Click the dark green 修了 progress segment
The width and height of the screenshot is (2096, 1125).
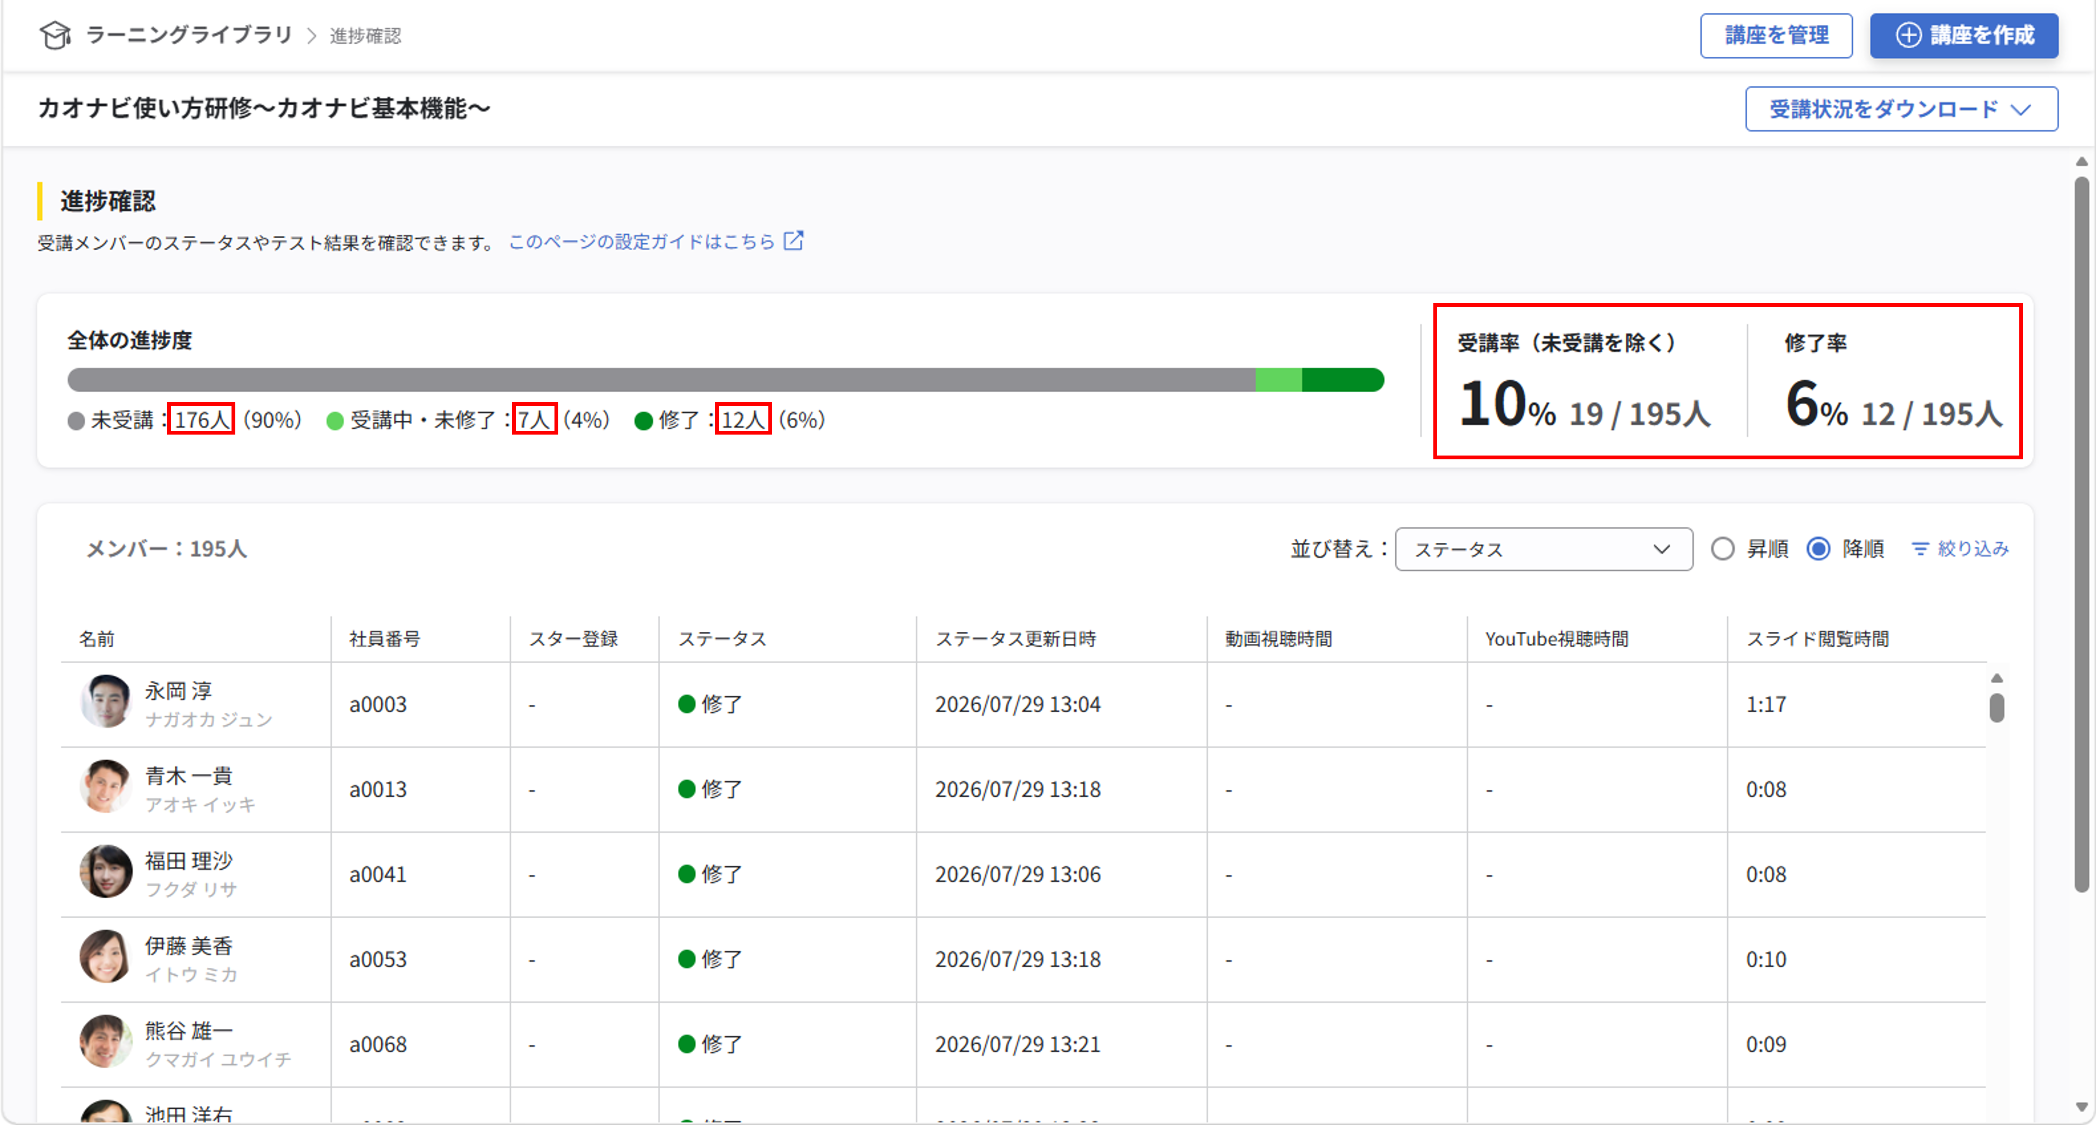[x=1342, y=380]
